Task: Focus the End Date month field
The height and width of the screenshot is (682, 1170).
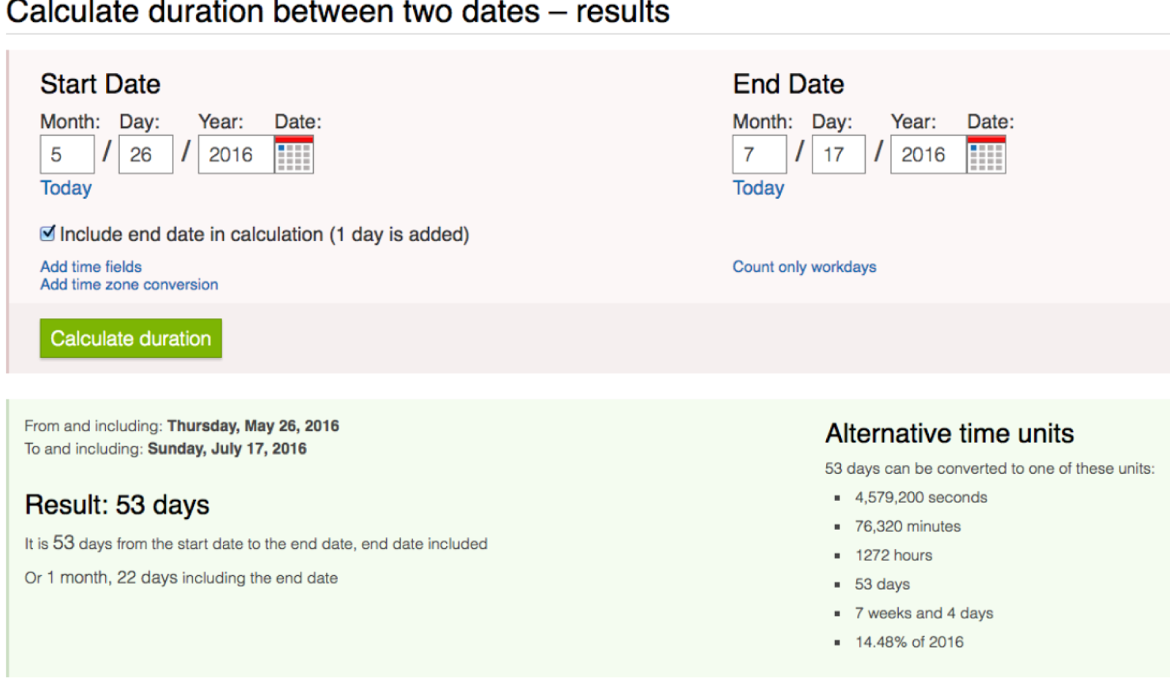Action: pyautogui.click(x=759, y=154)
